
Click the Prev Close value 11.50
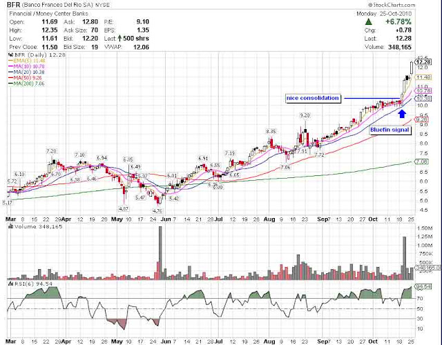(50, 47)
